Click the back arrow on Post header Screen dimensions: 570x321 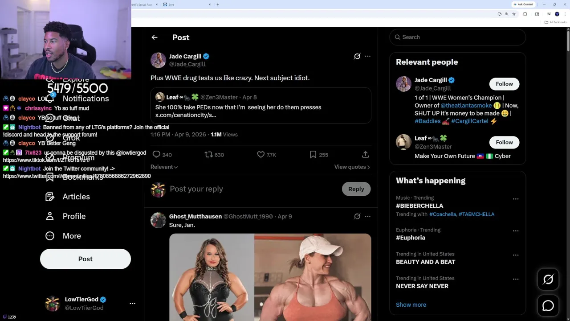(155, 37)
